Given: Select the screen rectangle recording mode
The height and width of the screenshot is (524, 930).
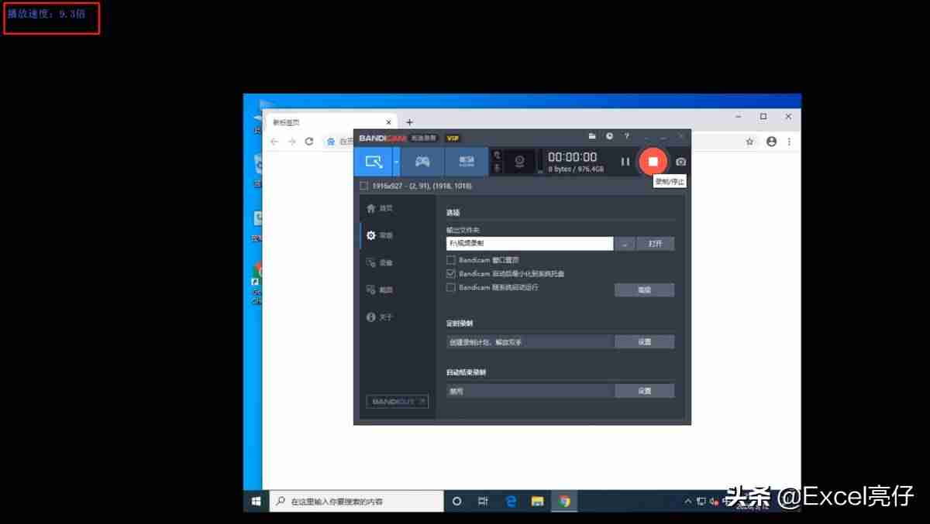Looking at the screenshot, I should (x=374, y=162).
